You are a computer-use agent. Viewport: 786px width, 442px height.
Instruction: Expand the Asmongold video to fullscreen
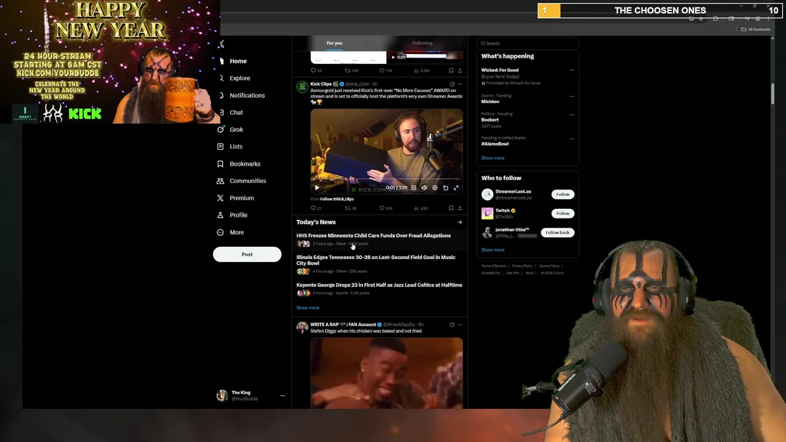click(x=456, y=188)
